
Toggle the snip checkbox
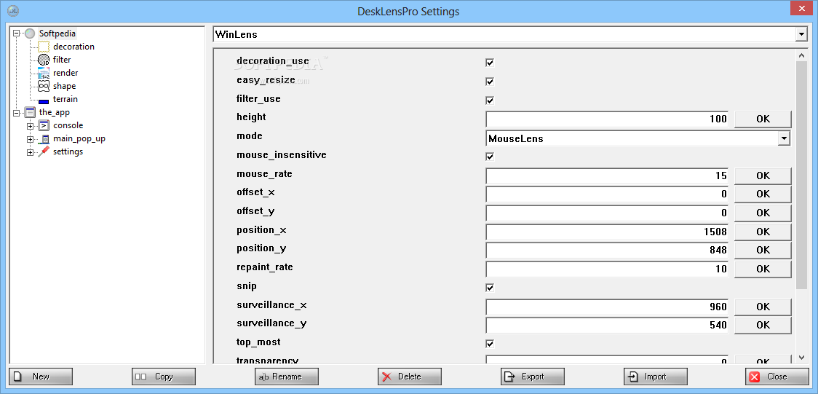(x=489, y=288)
